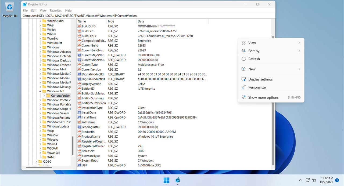Open the Favorites menu

point(56,10)
